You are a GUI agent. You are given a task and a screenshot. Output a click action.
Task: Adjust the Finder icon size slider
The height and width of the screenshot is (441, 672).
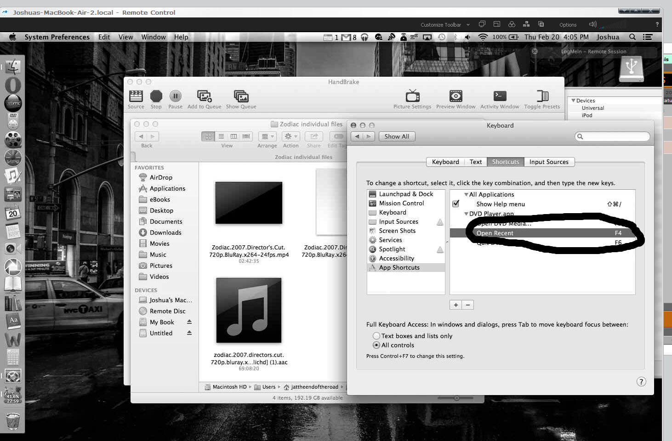point(456,398)
